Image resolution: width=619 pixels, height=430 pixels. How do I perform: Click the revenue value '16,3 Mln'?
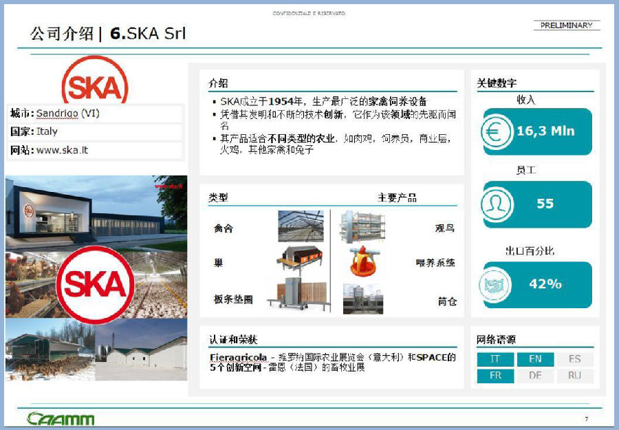point(545,131)
